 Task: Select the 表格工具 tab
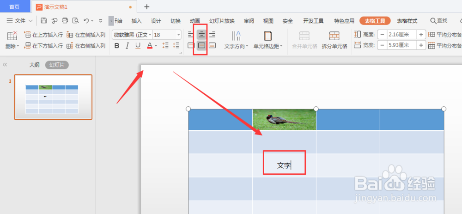(375, 21)
